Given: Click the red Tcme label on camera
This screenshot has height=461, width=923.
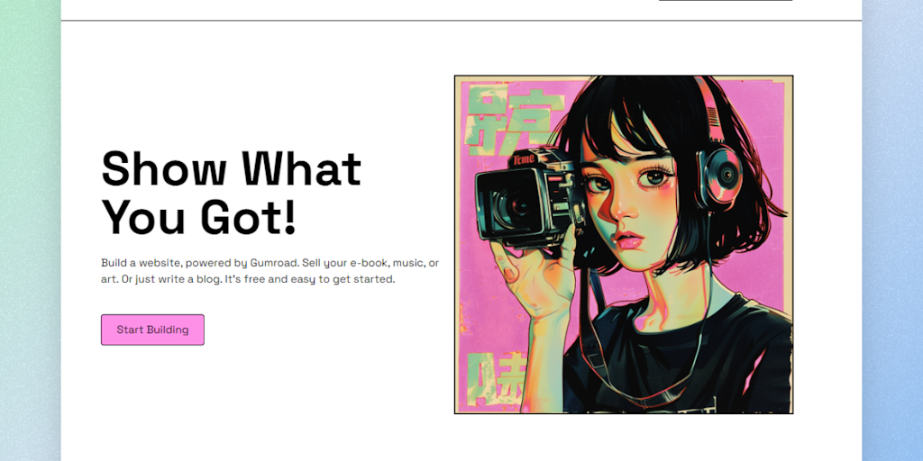Looking at the screenshot, I should pyautogui.click(x=523, y=158).
